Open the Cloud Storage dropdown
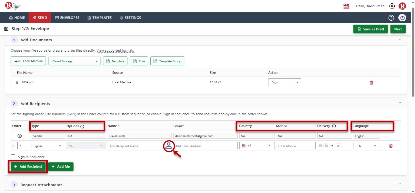The image size is (415, 193). point(74,61)
